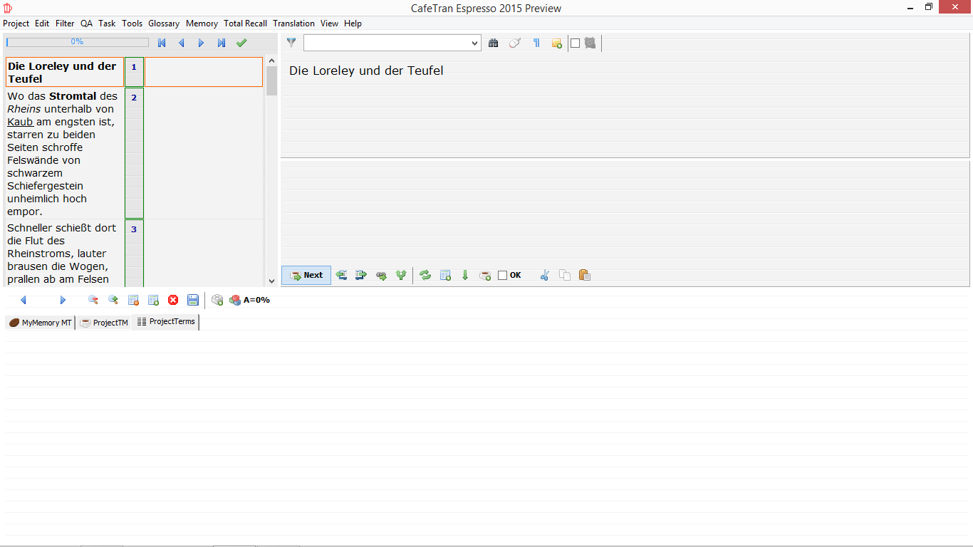Toggle the pilcrow formatting marks icon
Screen dimensions: 973x547
(x=536, y=43)
